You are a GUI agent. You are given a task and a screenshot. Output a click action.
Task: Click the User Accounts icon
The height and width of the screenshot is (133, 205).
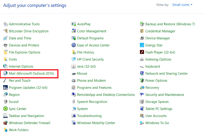click(142, 116)
